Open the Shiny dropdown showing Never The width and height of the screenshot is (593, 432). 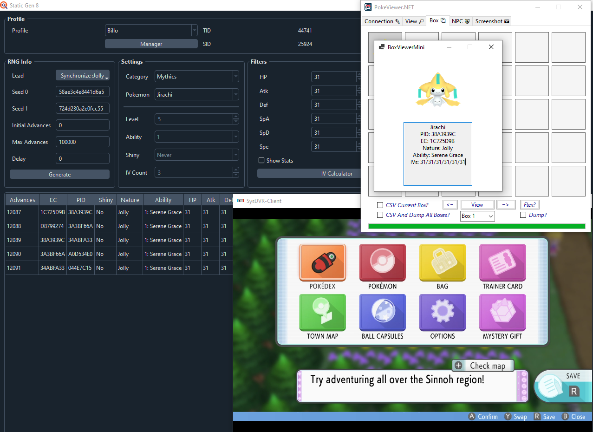(x=197, y=155)
